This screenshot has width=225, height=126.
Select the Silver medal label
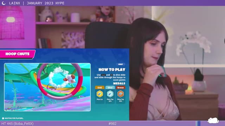[x=110, y=87]
